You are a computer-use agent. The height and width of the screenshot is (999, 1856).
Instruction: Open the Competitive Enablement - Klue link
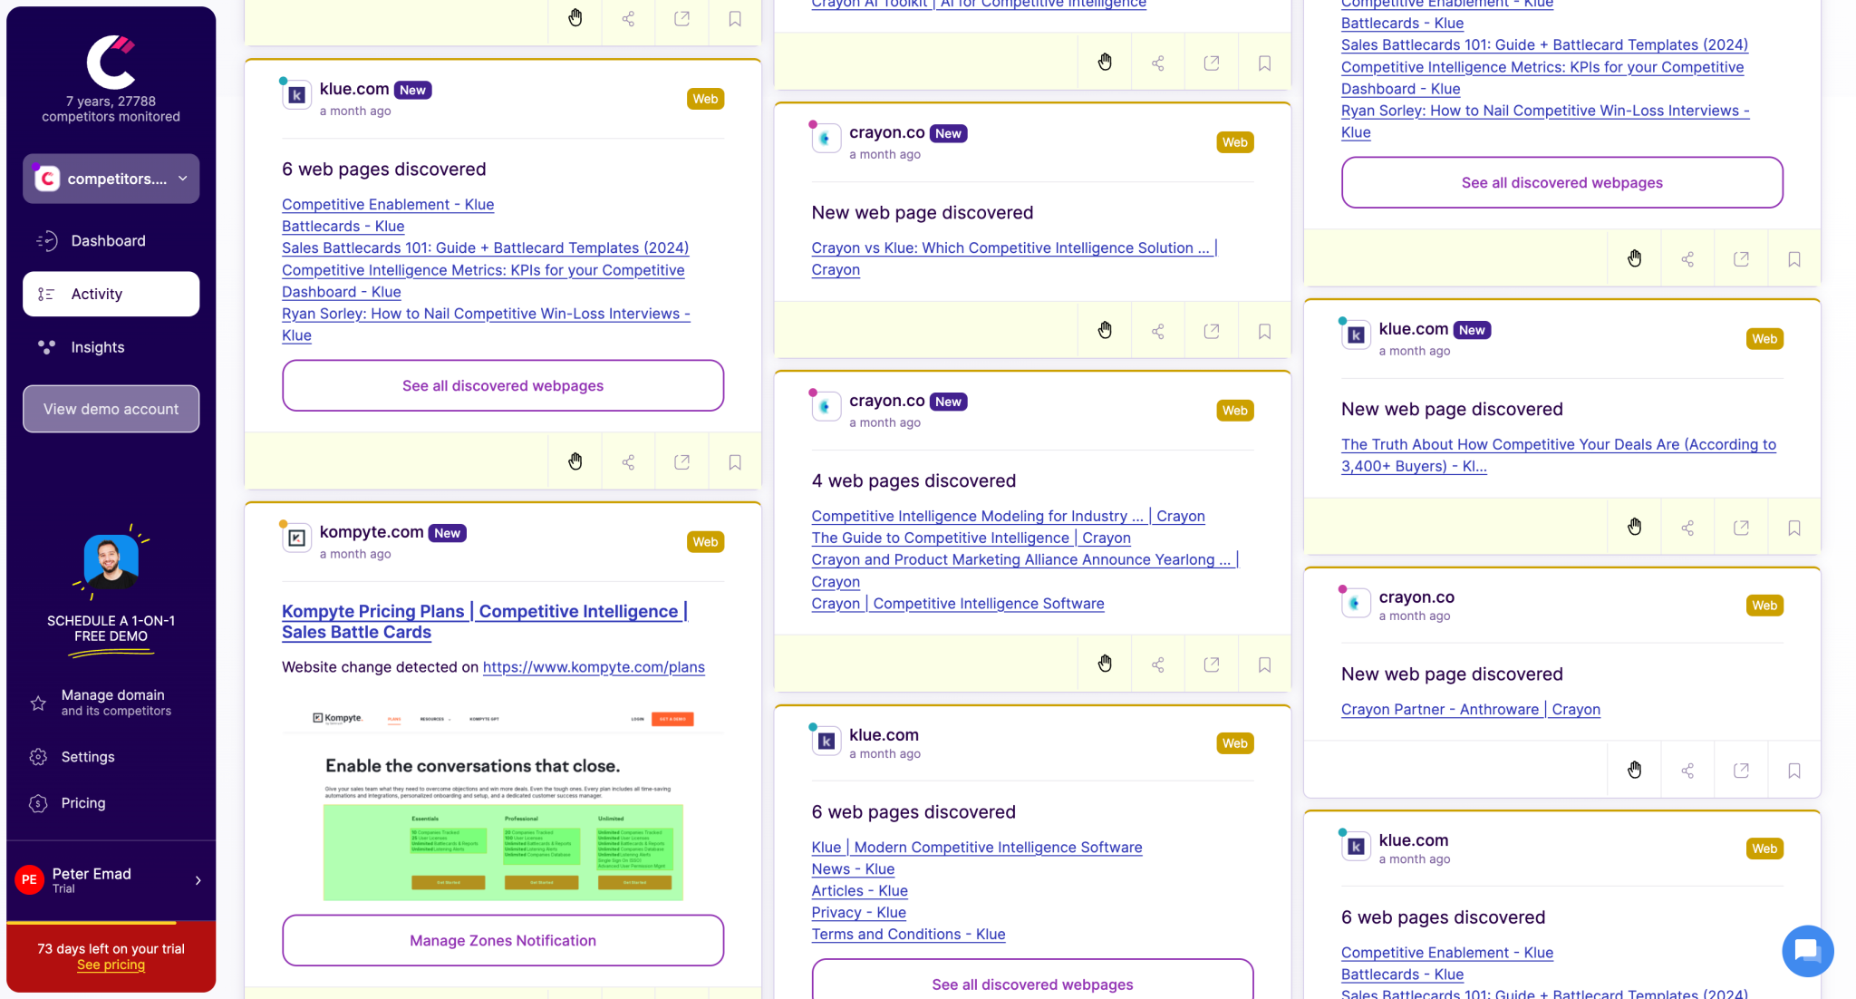[387, 204]
